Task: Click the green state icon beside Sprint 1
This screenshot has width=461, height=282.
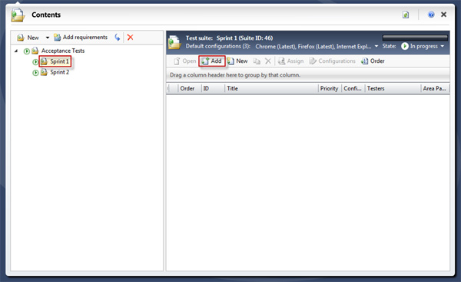Action: (x=35, y=62)
